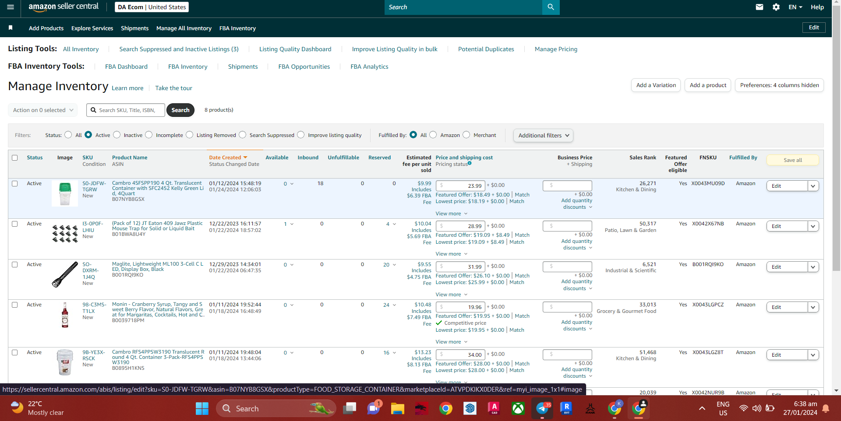Expand Add quantity discounts for Monin syrup

pos(576,326)
